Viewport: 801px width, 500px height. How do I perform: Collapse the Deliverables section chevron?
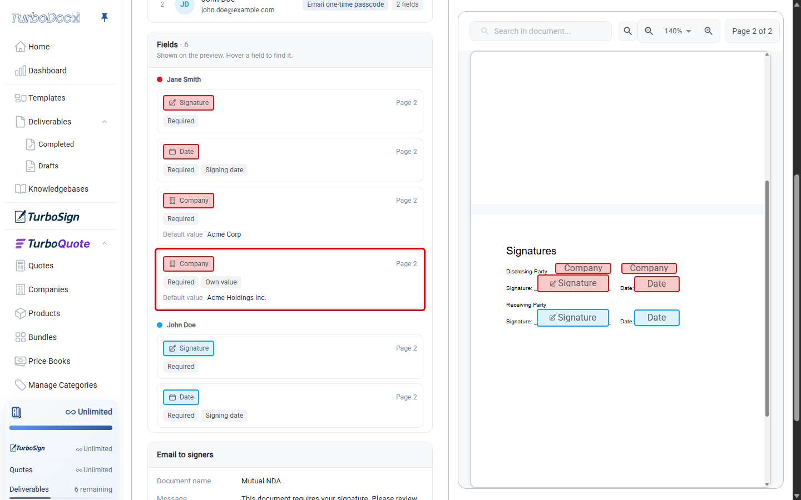tap(105, 122)
